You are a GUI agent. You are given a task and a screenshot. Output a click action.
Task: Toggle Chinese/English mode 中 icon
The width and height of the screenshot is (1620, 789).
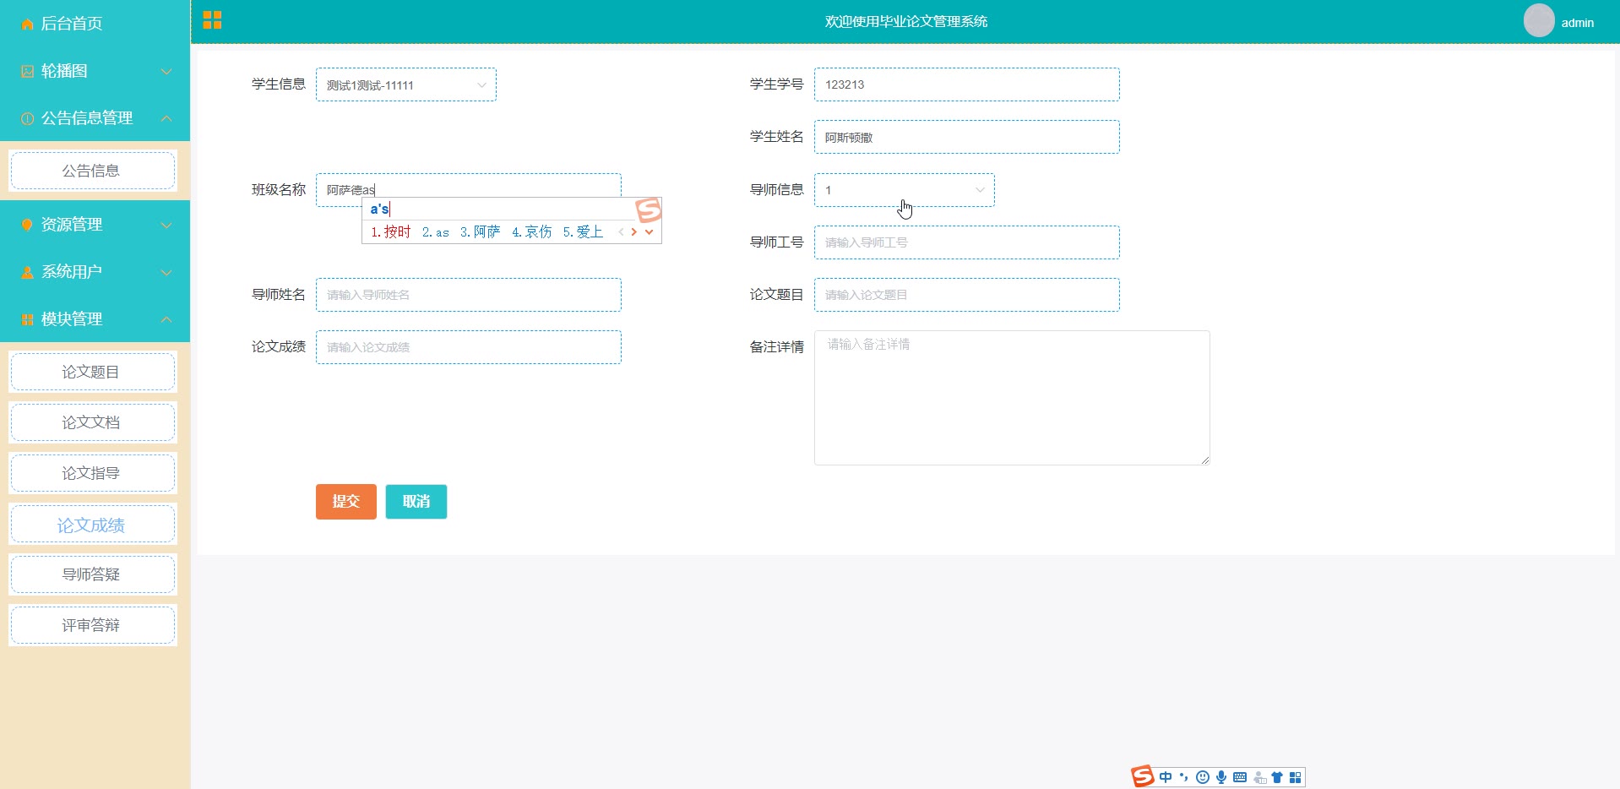(1166, 777)
